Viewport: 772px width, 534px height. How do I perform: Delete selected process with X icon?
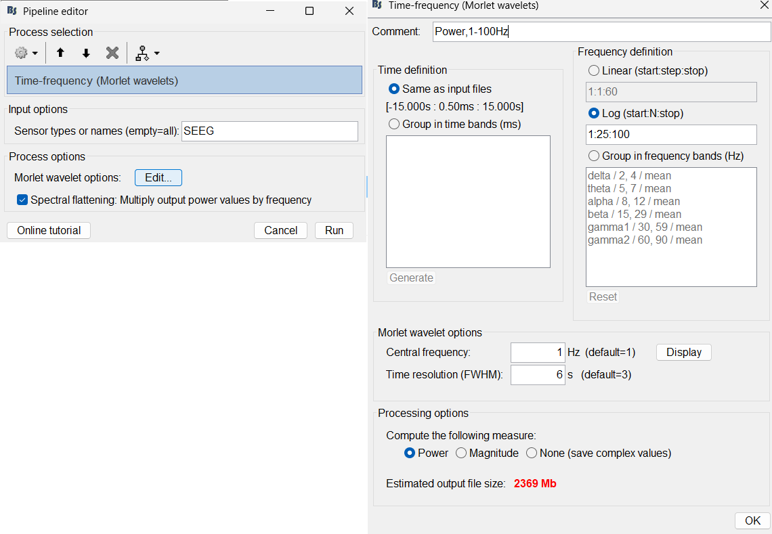coord(112,53)
